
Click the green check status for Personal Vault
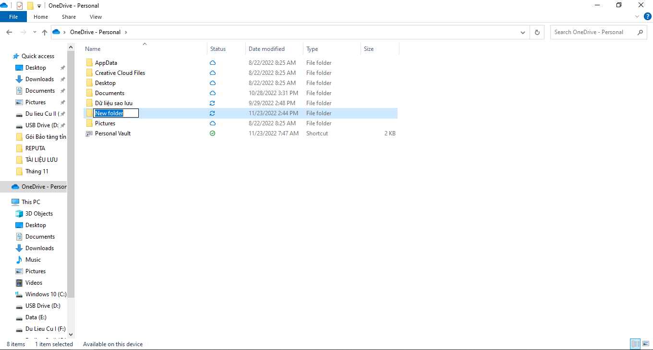pyautogui.click(x=213, y=133)
